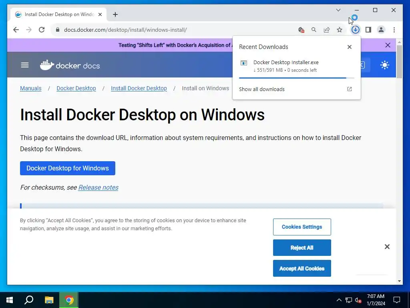
Task: Open the Install Docker Desktop breadcrumb link
Action: (139, 88)
